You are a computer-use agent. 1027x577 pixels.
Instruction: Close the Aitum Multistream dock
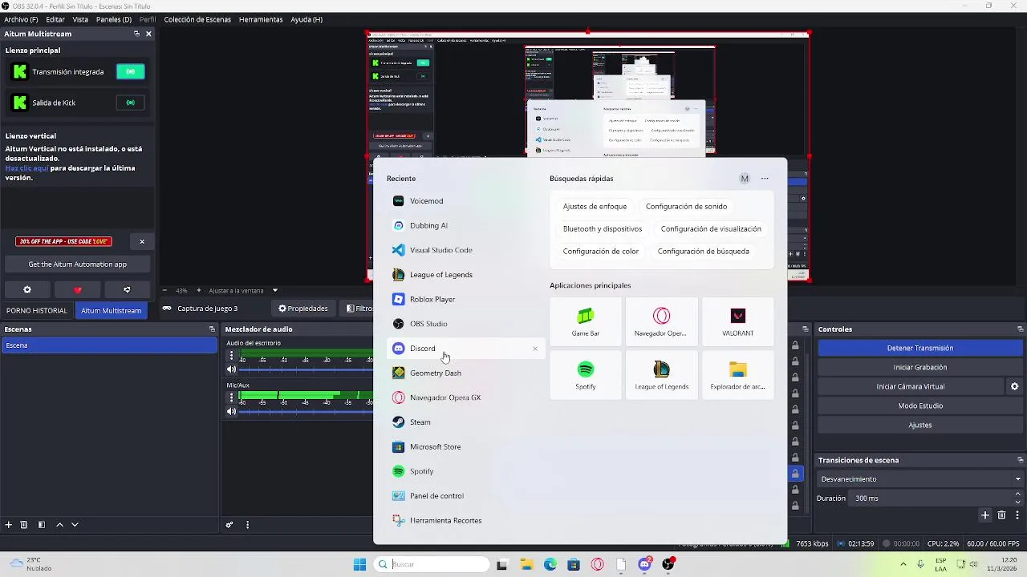pyautogui.click(x=148, y=34)
